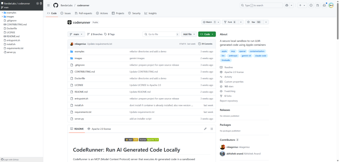Star the coderunner repository
The width and height of the screenshot is (339, 162).
pyautogui.click(x=254, y=22)
